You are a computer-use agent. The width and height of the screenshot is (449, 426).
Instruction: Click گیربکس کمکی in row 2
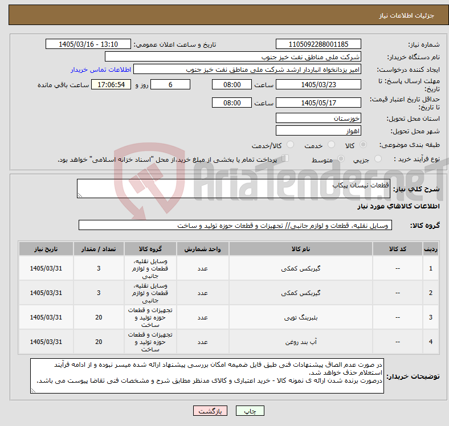[x=301, y=293]
